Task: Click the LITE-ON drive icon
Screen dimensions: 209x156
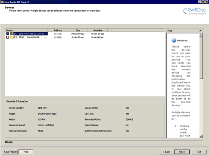Action: (11, 34)
